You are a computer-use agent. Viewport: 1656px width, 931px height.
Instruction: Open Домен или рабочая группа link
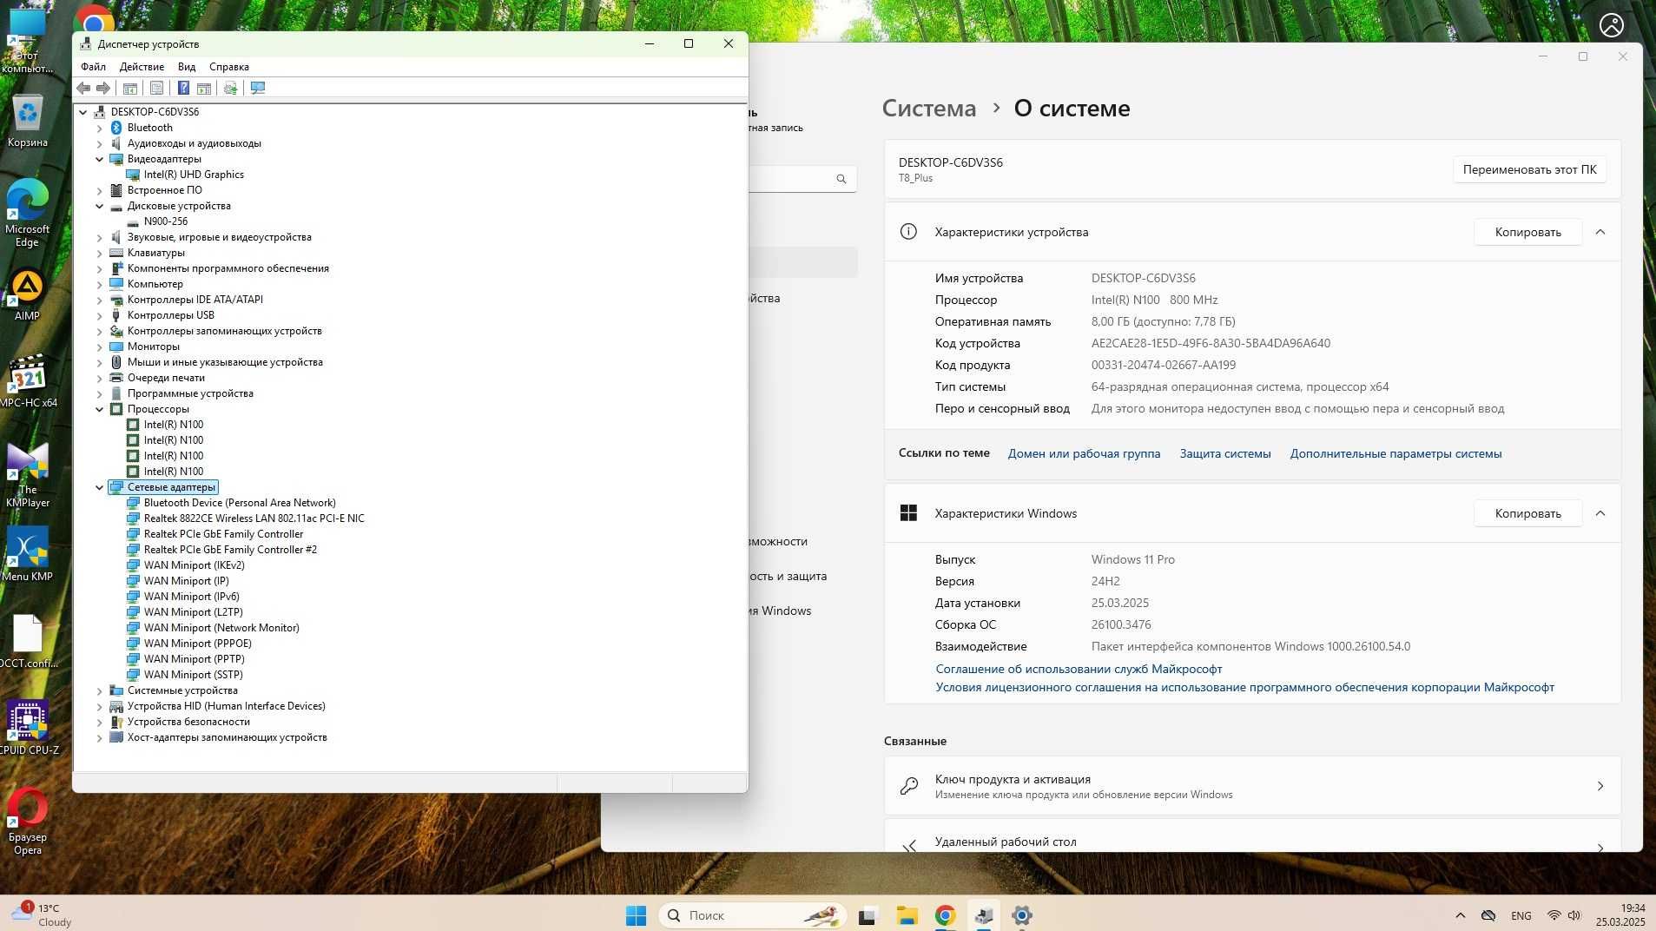(1084, 453)
